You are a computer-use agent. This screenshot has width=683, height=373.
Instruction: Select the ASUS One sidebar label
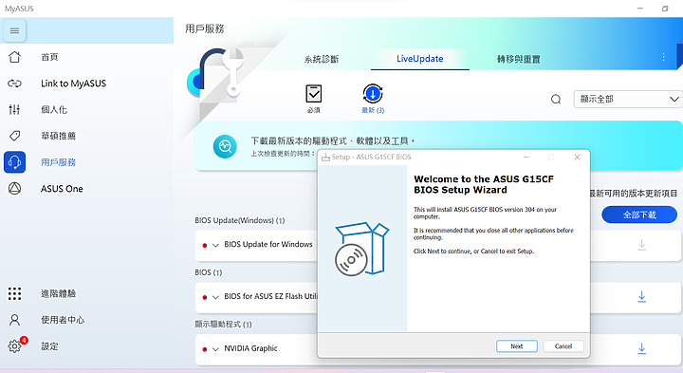[62, 189]
